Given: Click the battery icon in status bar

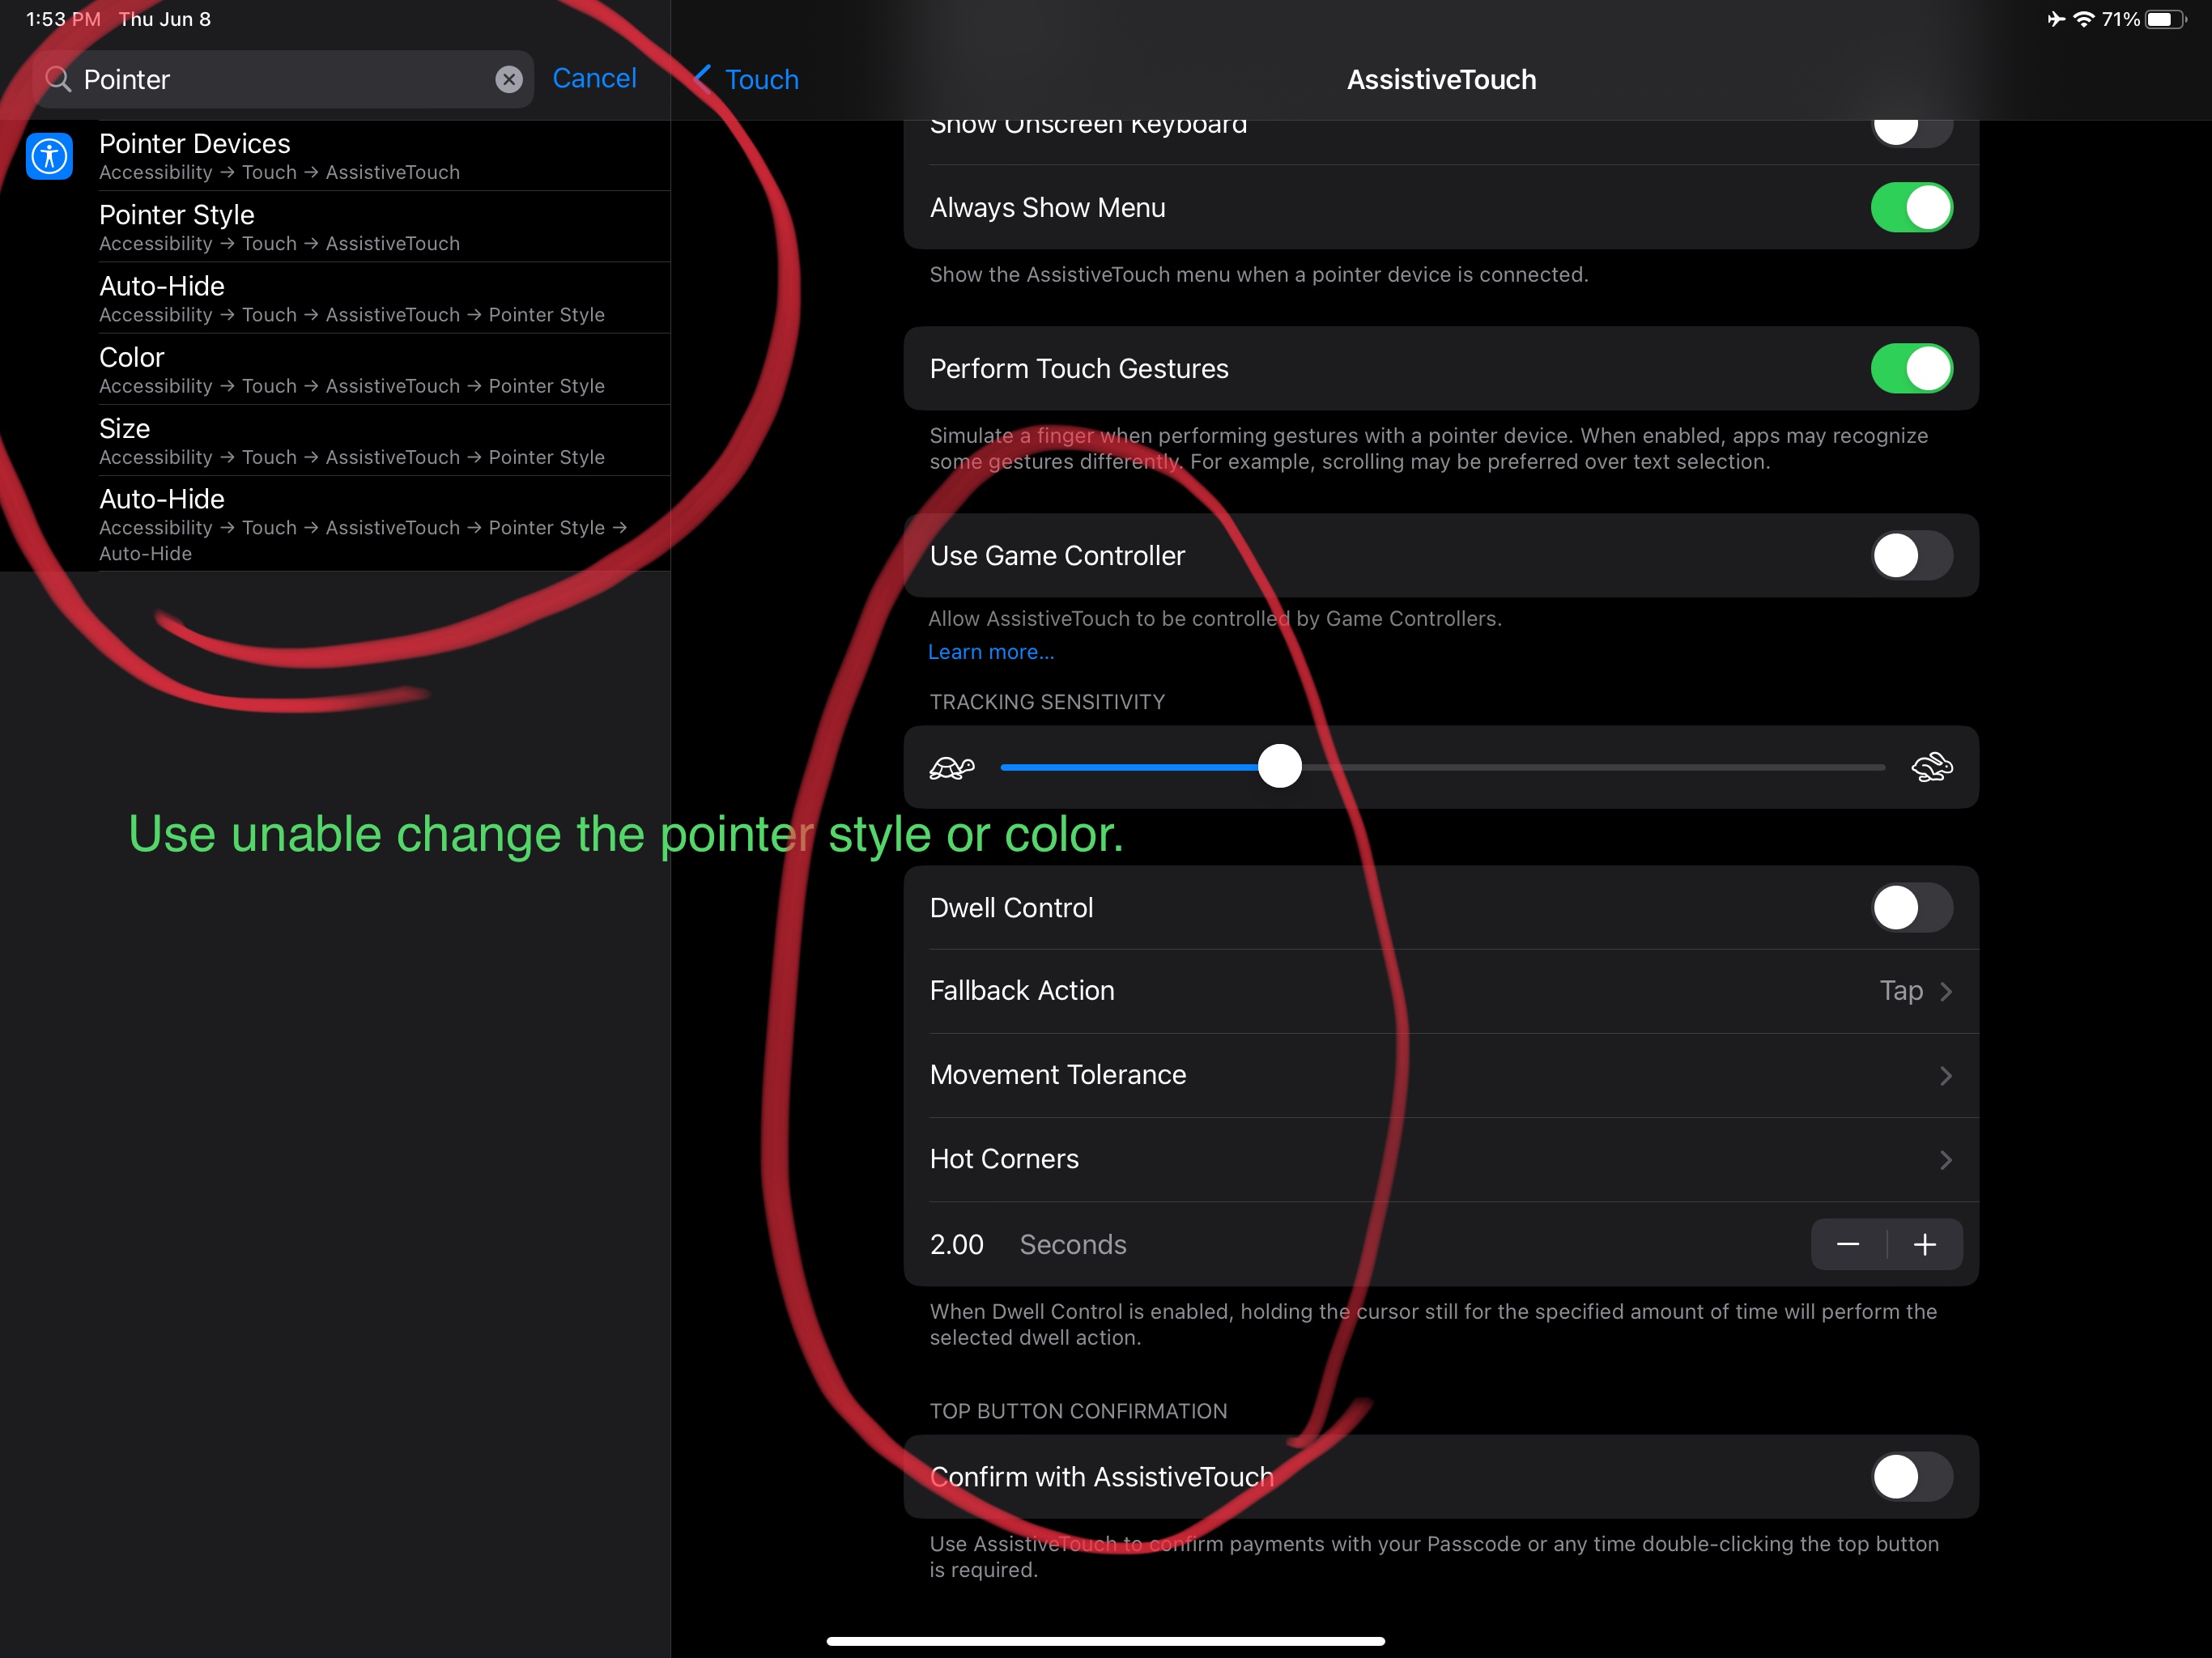Looking at the screenshot, I should point(2165,19).
